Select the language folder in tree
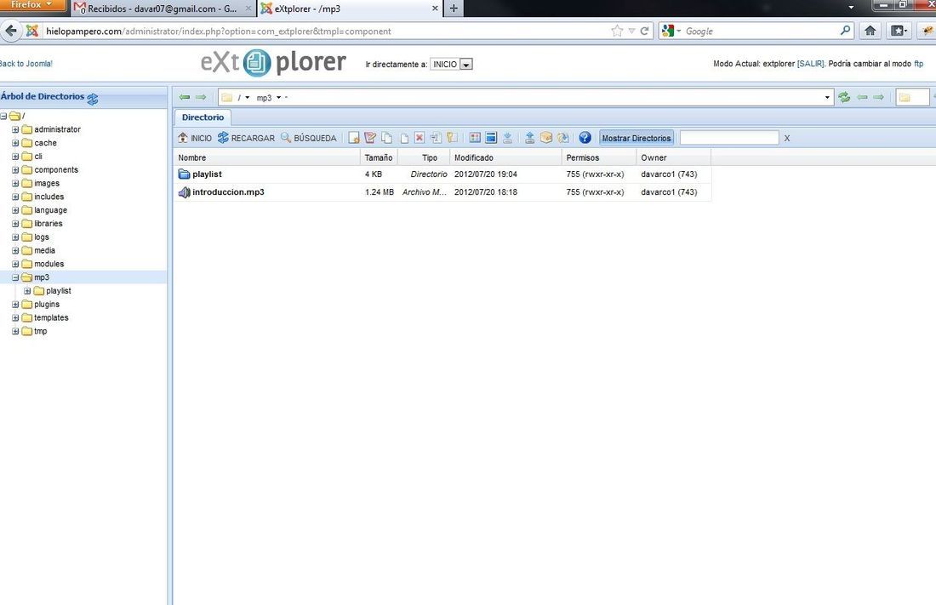This screenshot has width=936, height=605. pos(51,210)
